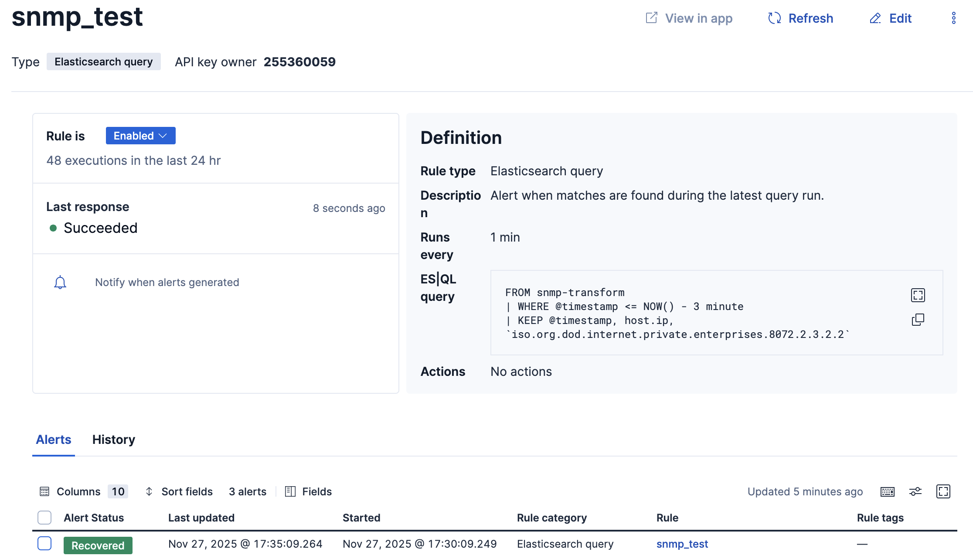973x559 pixels.
Task: Copy the ES|QL query to clipboard
Action: pos(918,320)
